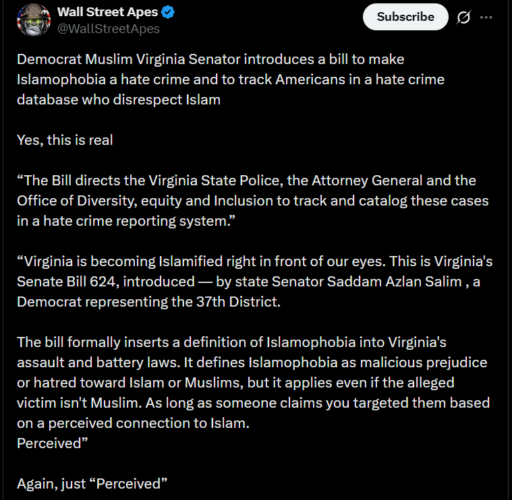Click the final line "Again, just Perceived"
512x500 pixels.
point(92,484)
